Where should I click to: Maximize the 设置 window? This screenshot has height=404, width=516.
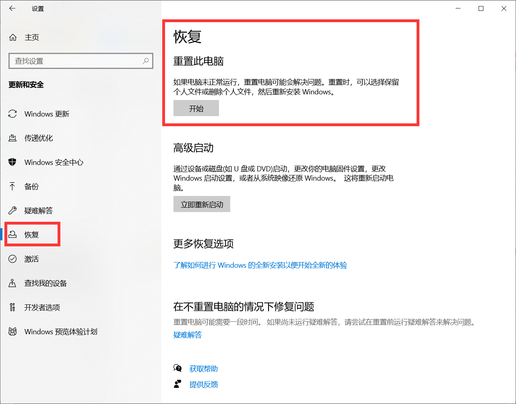point(481,8)
